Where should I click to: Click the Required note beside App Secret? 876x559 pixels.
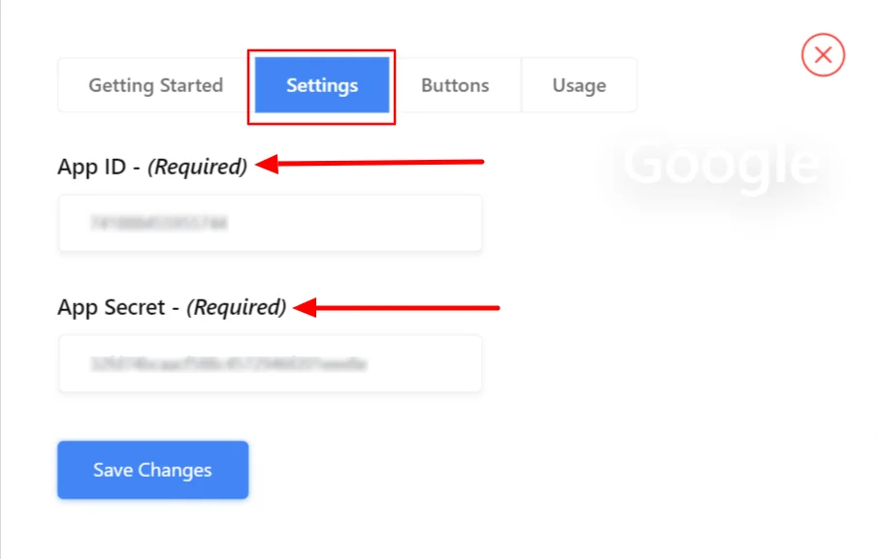pyautogui.click(x=237, y=308)
